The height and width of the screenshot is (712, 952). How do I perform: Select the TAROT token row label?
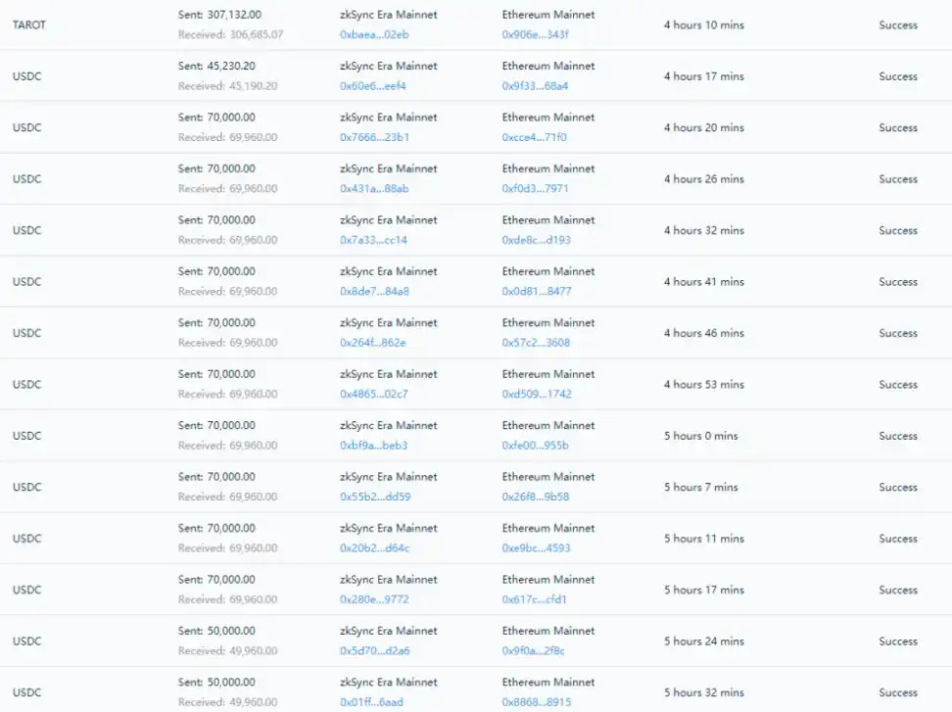29,24
